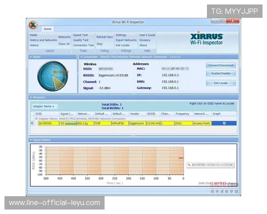Minimize the Xirrus Wi-Fi Inspector window
Viewport: 267px width, 214px height.
215,21
